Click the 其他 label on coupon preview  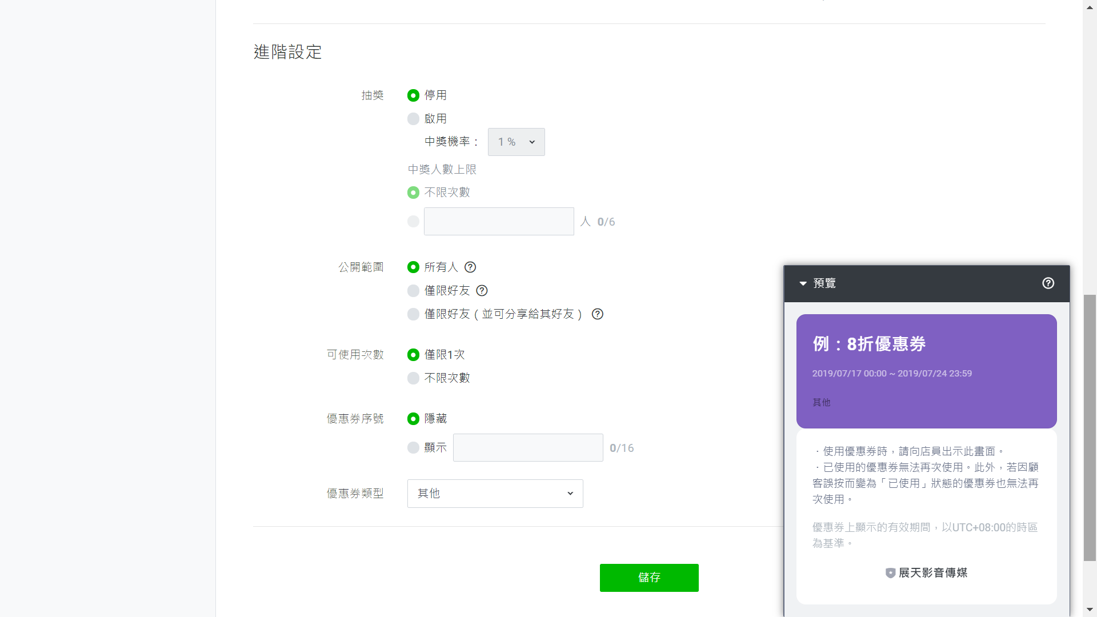click(821, 403)
